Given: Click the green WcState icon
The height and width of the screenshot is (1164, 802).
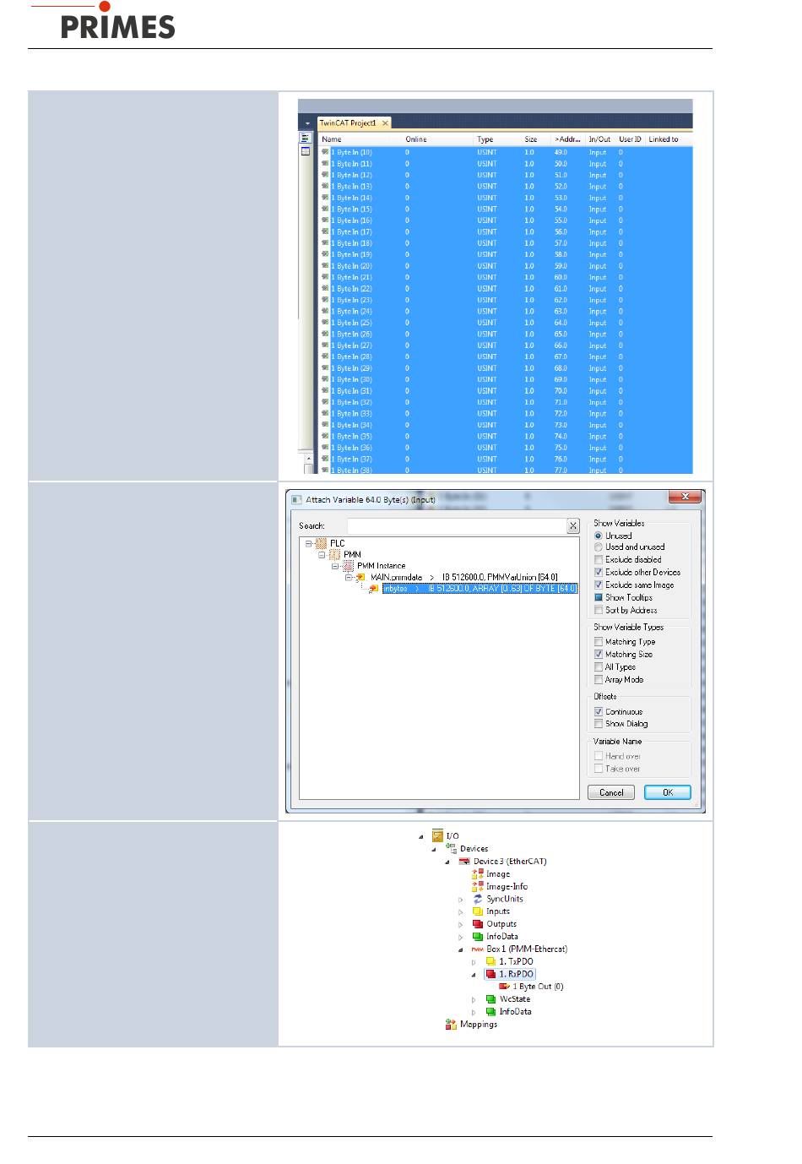Looking at the screenshot, I should point(491,999).
